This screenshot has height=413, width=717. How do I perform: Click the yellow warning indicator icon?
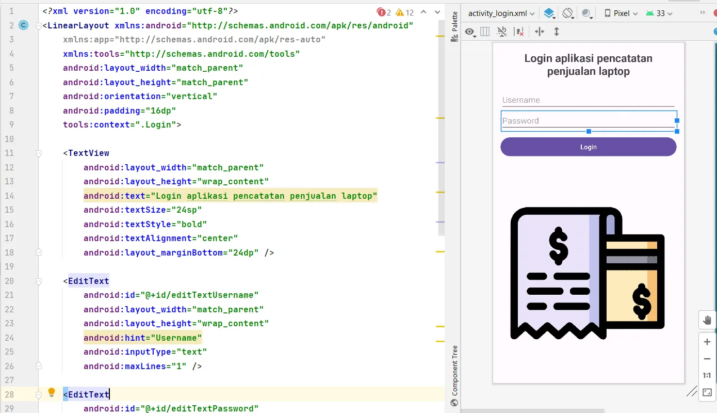[400, 12]
